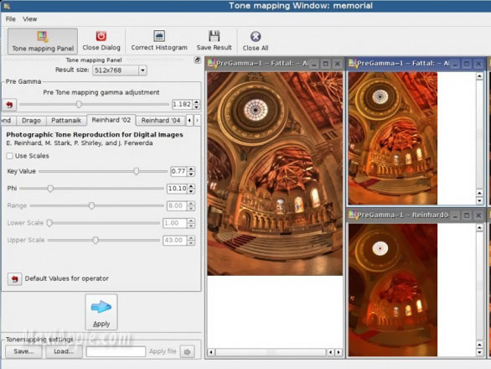Undock the Tone mapping Panel float icon

pos(197,60)
